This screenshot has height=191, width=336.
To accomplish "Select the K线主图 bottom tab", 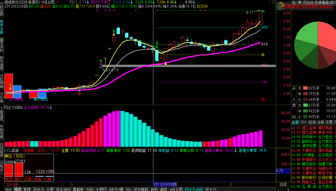I will pos(176,189).
